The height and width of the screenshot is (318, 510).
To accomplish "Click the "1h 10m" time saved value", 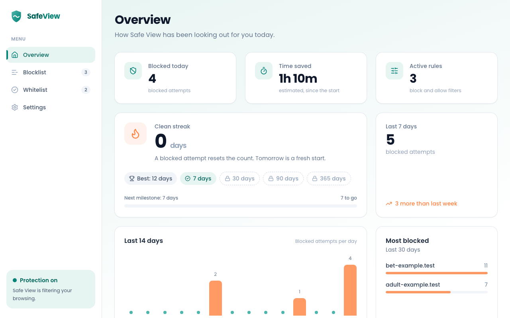I will (298, 78).
